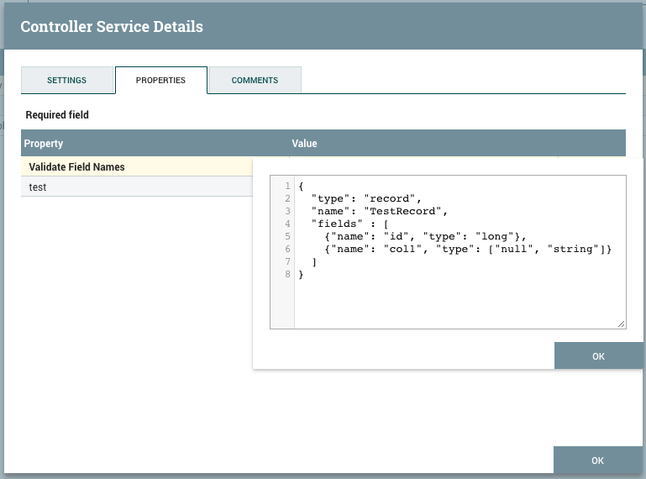
Task: Click the Controller Service Details title
Action: tap(112, 26)
